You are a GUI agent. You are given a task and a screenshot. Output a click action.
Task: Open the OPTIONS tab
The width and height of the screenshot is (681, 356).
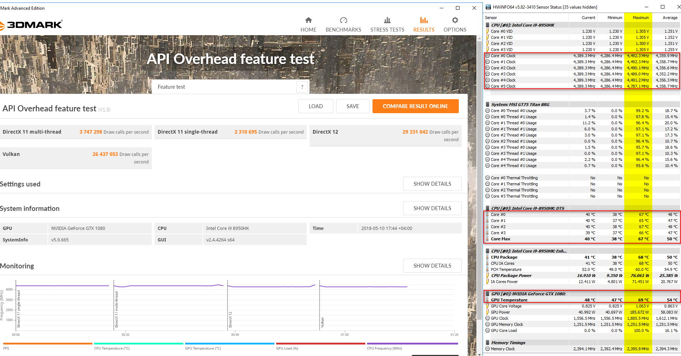pos(455,25)
